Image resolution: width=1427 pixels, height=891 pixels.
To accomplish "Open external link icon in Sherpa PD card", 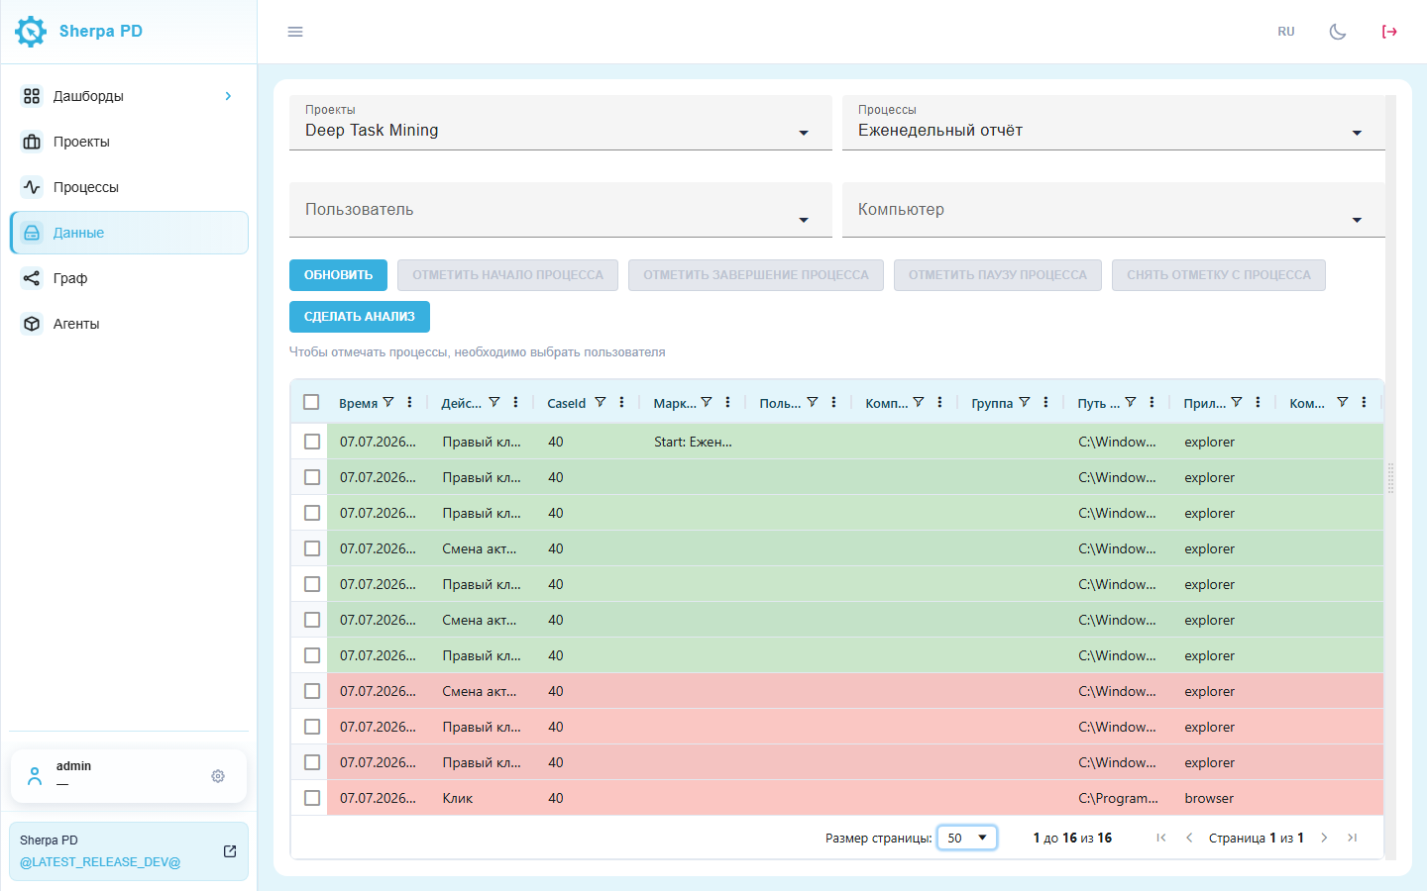I will [x=230, y=851].
